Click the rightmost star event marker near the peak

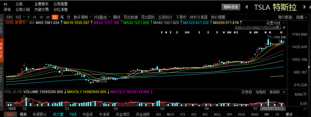point(281,32)
